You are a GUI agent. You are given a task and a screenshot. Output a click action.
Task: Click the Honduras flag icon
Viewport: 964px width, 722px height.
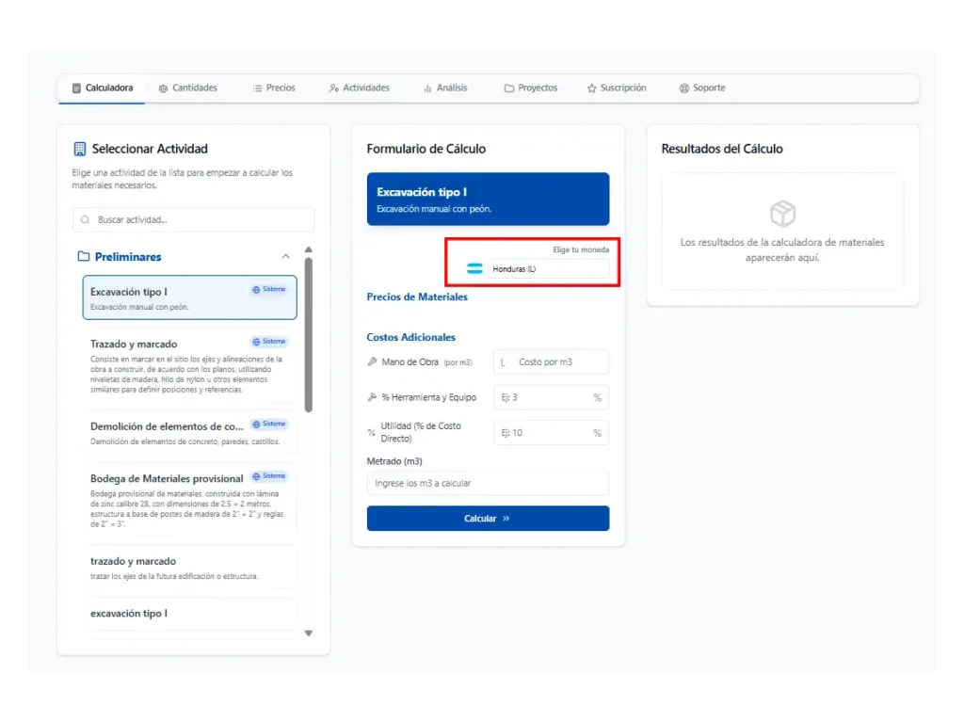(x=474, y=269)
